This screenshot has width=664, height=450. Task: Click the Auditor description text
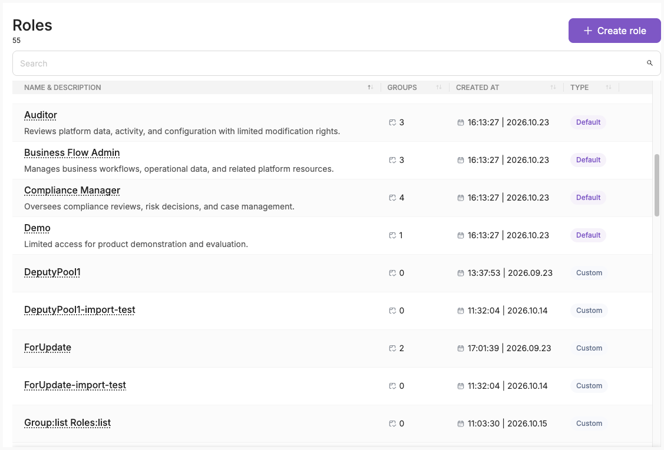tap(182, 131)
